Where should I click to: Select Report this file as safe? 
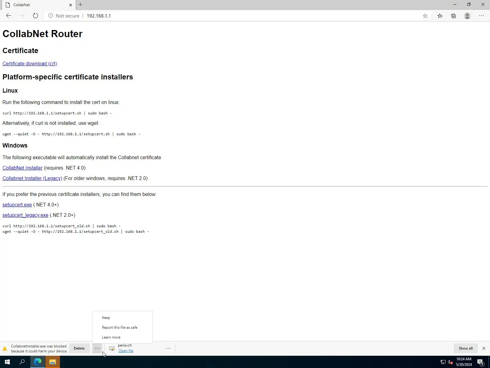point(122,328)
